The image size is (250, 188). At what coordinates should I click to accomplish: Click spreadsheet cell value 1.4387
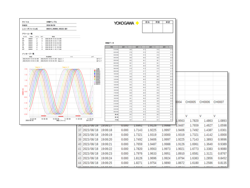(x=208, y=130)
